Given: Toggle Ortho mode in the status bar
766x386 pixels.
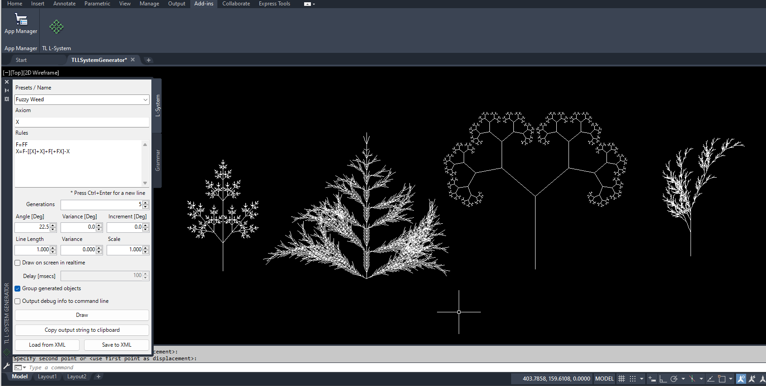Looking at the screenshot, I should click(663, 379).
